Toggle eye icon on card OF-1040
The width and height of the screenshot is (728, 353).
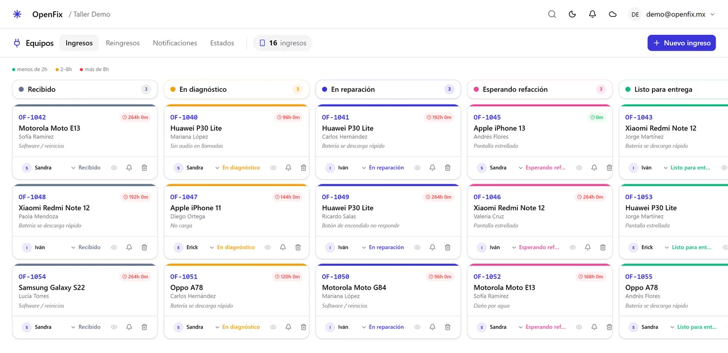(x=273, y=168)
